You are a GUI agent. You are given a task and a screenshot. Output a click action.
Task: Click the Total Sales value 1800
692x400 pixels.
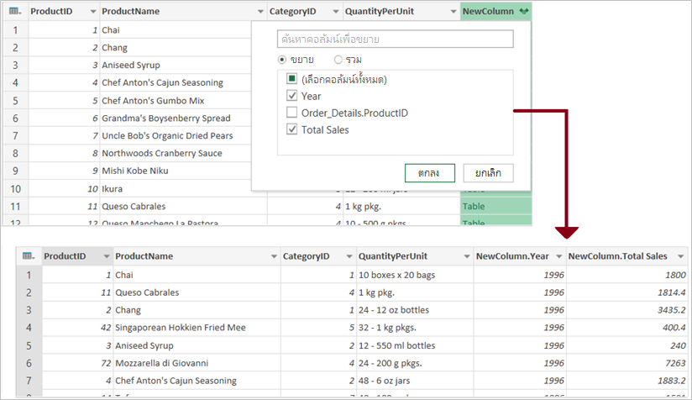tap(626, 275)
